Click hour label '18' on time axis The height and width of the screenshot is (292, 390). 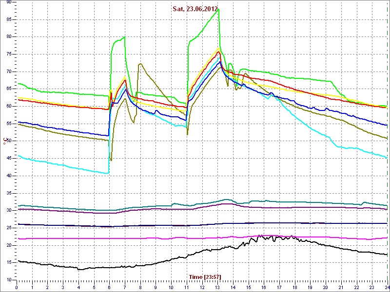click(295, 286)
